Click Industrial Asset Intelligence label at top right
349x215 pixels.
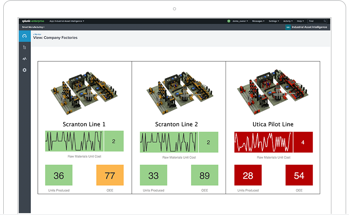pyautogui.click(x=309, y=27)
